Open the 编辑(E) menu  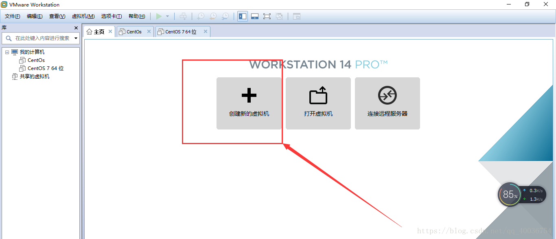pos(35,16)
